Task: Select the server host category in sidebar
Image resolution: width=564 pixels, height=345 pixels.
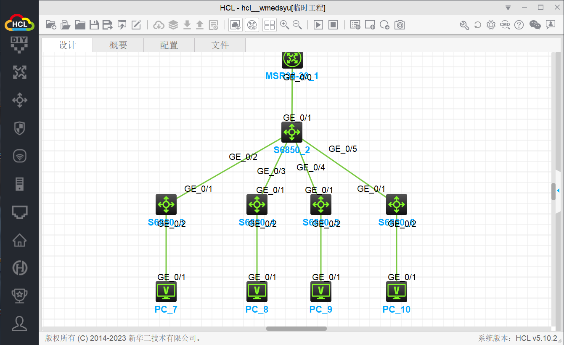Action: pyautogui.click(x=19, y=184)
